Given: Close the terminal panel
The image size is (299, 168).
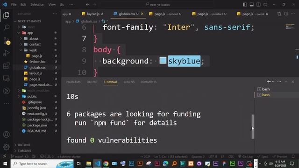Looking at the screenshot, I should [293, 82].
